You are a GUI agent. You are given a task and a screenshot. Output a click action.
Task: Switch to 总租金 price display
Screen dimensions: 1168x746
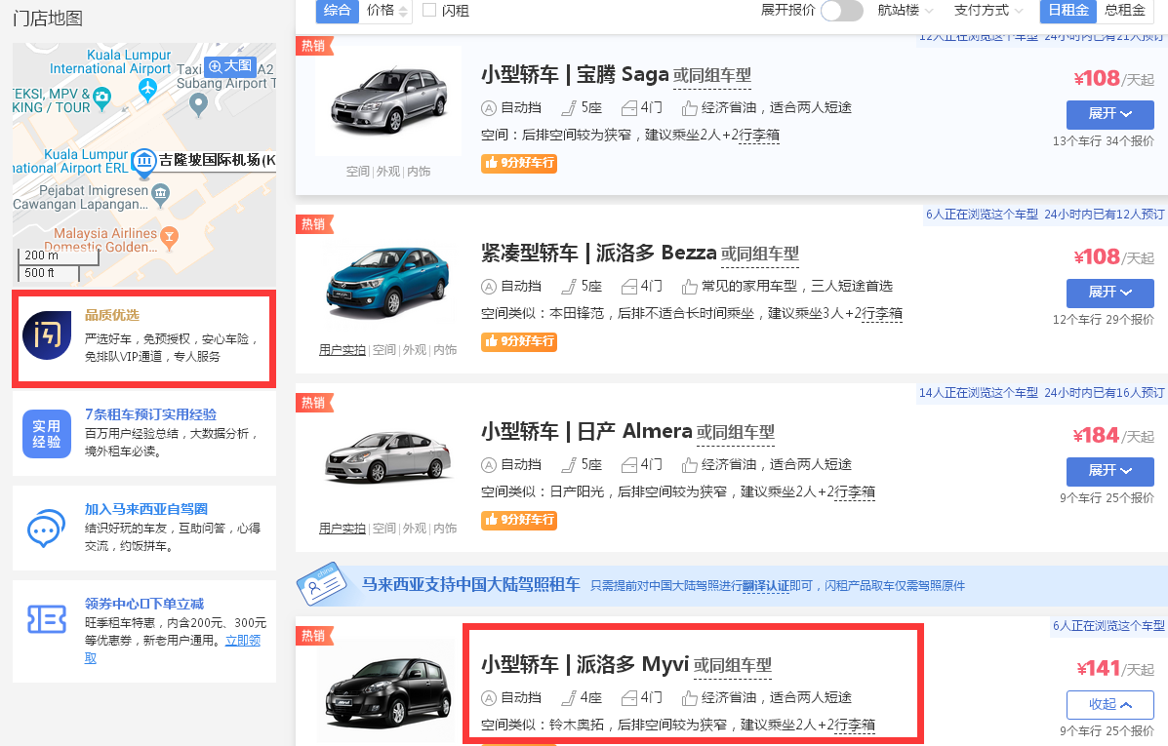1124,11
